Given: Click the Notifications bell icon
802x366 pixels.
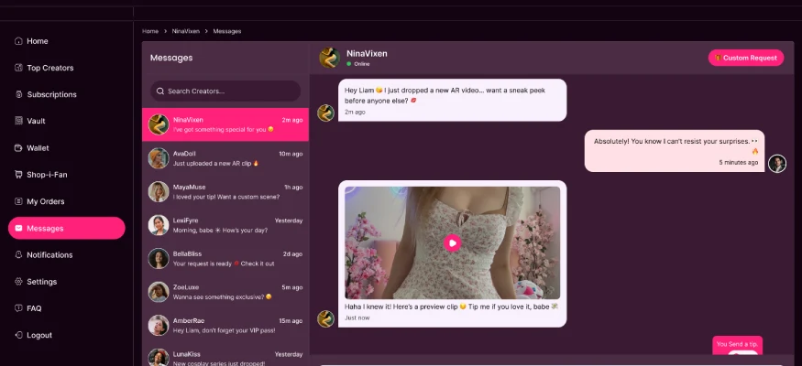Looking at the screenshot, I should (x=18, y=254).
